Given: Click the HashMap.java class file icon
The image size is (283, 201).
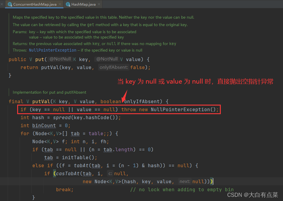Looking at the screenshot, I should tap(68, 4).
